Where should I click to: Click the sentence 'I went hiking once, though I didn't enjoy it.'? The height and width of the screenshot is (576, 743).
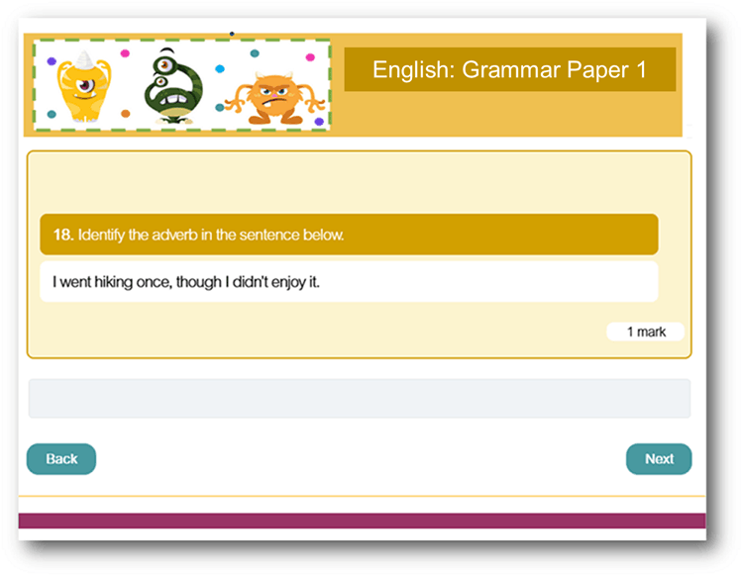pos(186,282)
